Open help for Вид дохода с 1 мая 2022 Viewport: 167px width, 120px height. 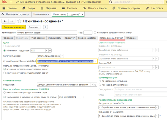[160, 116]
